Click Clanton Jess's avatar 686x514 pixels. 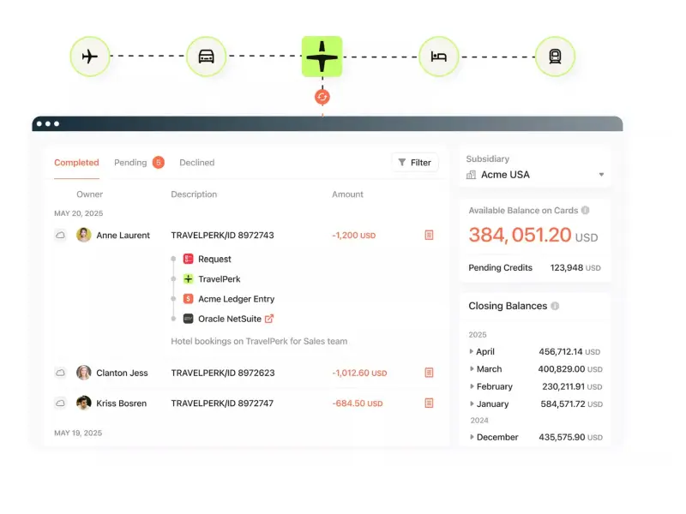pos(84,373)
